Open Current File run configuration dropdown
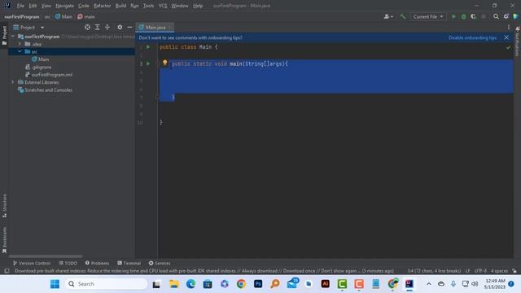The width and height of the screenshot is (521, 293). coord(428,16)
